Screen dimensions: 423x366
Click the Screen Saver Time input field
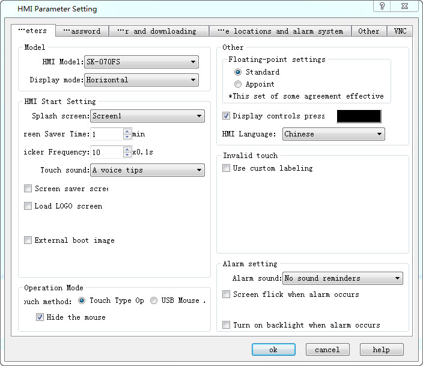pos(107,134)
